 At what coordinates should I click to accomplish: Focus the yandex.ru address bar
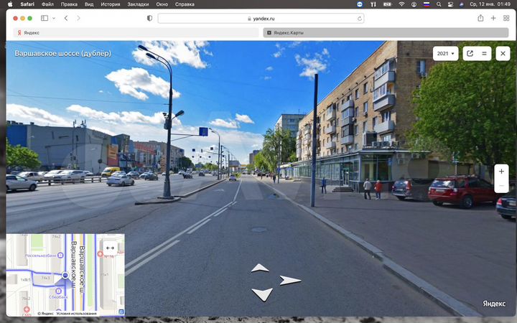[x=261, y=19]
